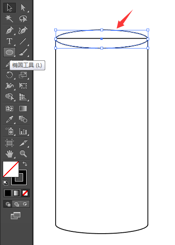Select the Warp tool
175x245 pixels.
click(x=9, y=86)
